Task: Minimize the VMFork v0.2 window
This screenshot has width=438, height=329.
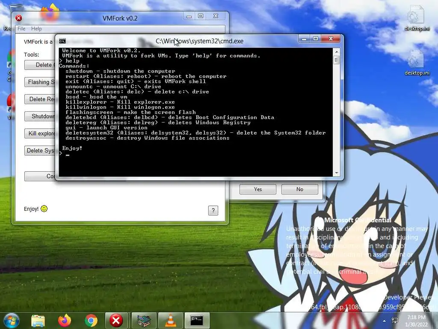Action: click(189, 16)
